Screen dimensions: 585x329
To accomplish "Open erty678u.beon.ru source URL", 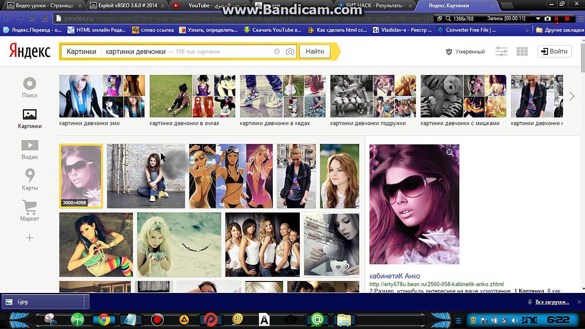I will [x=436, y=284].
